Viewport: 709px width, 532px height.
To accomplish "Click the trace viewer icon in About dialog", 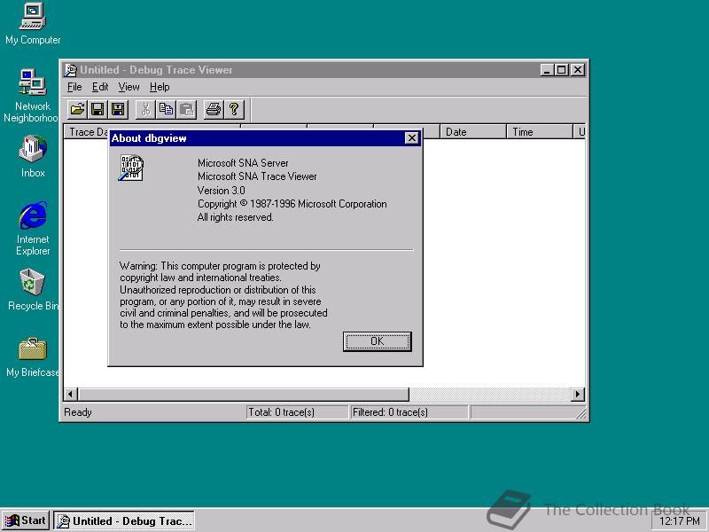I will pyautogui.click(x=131, y=168).
